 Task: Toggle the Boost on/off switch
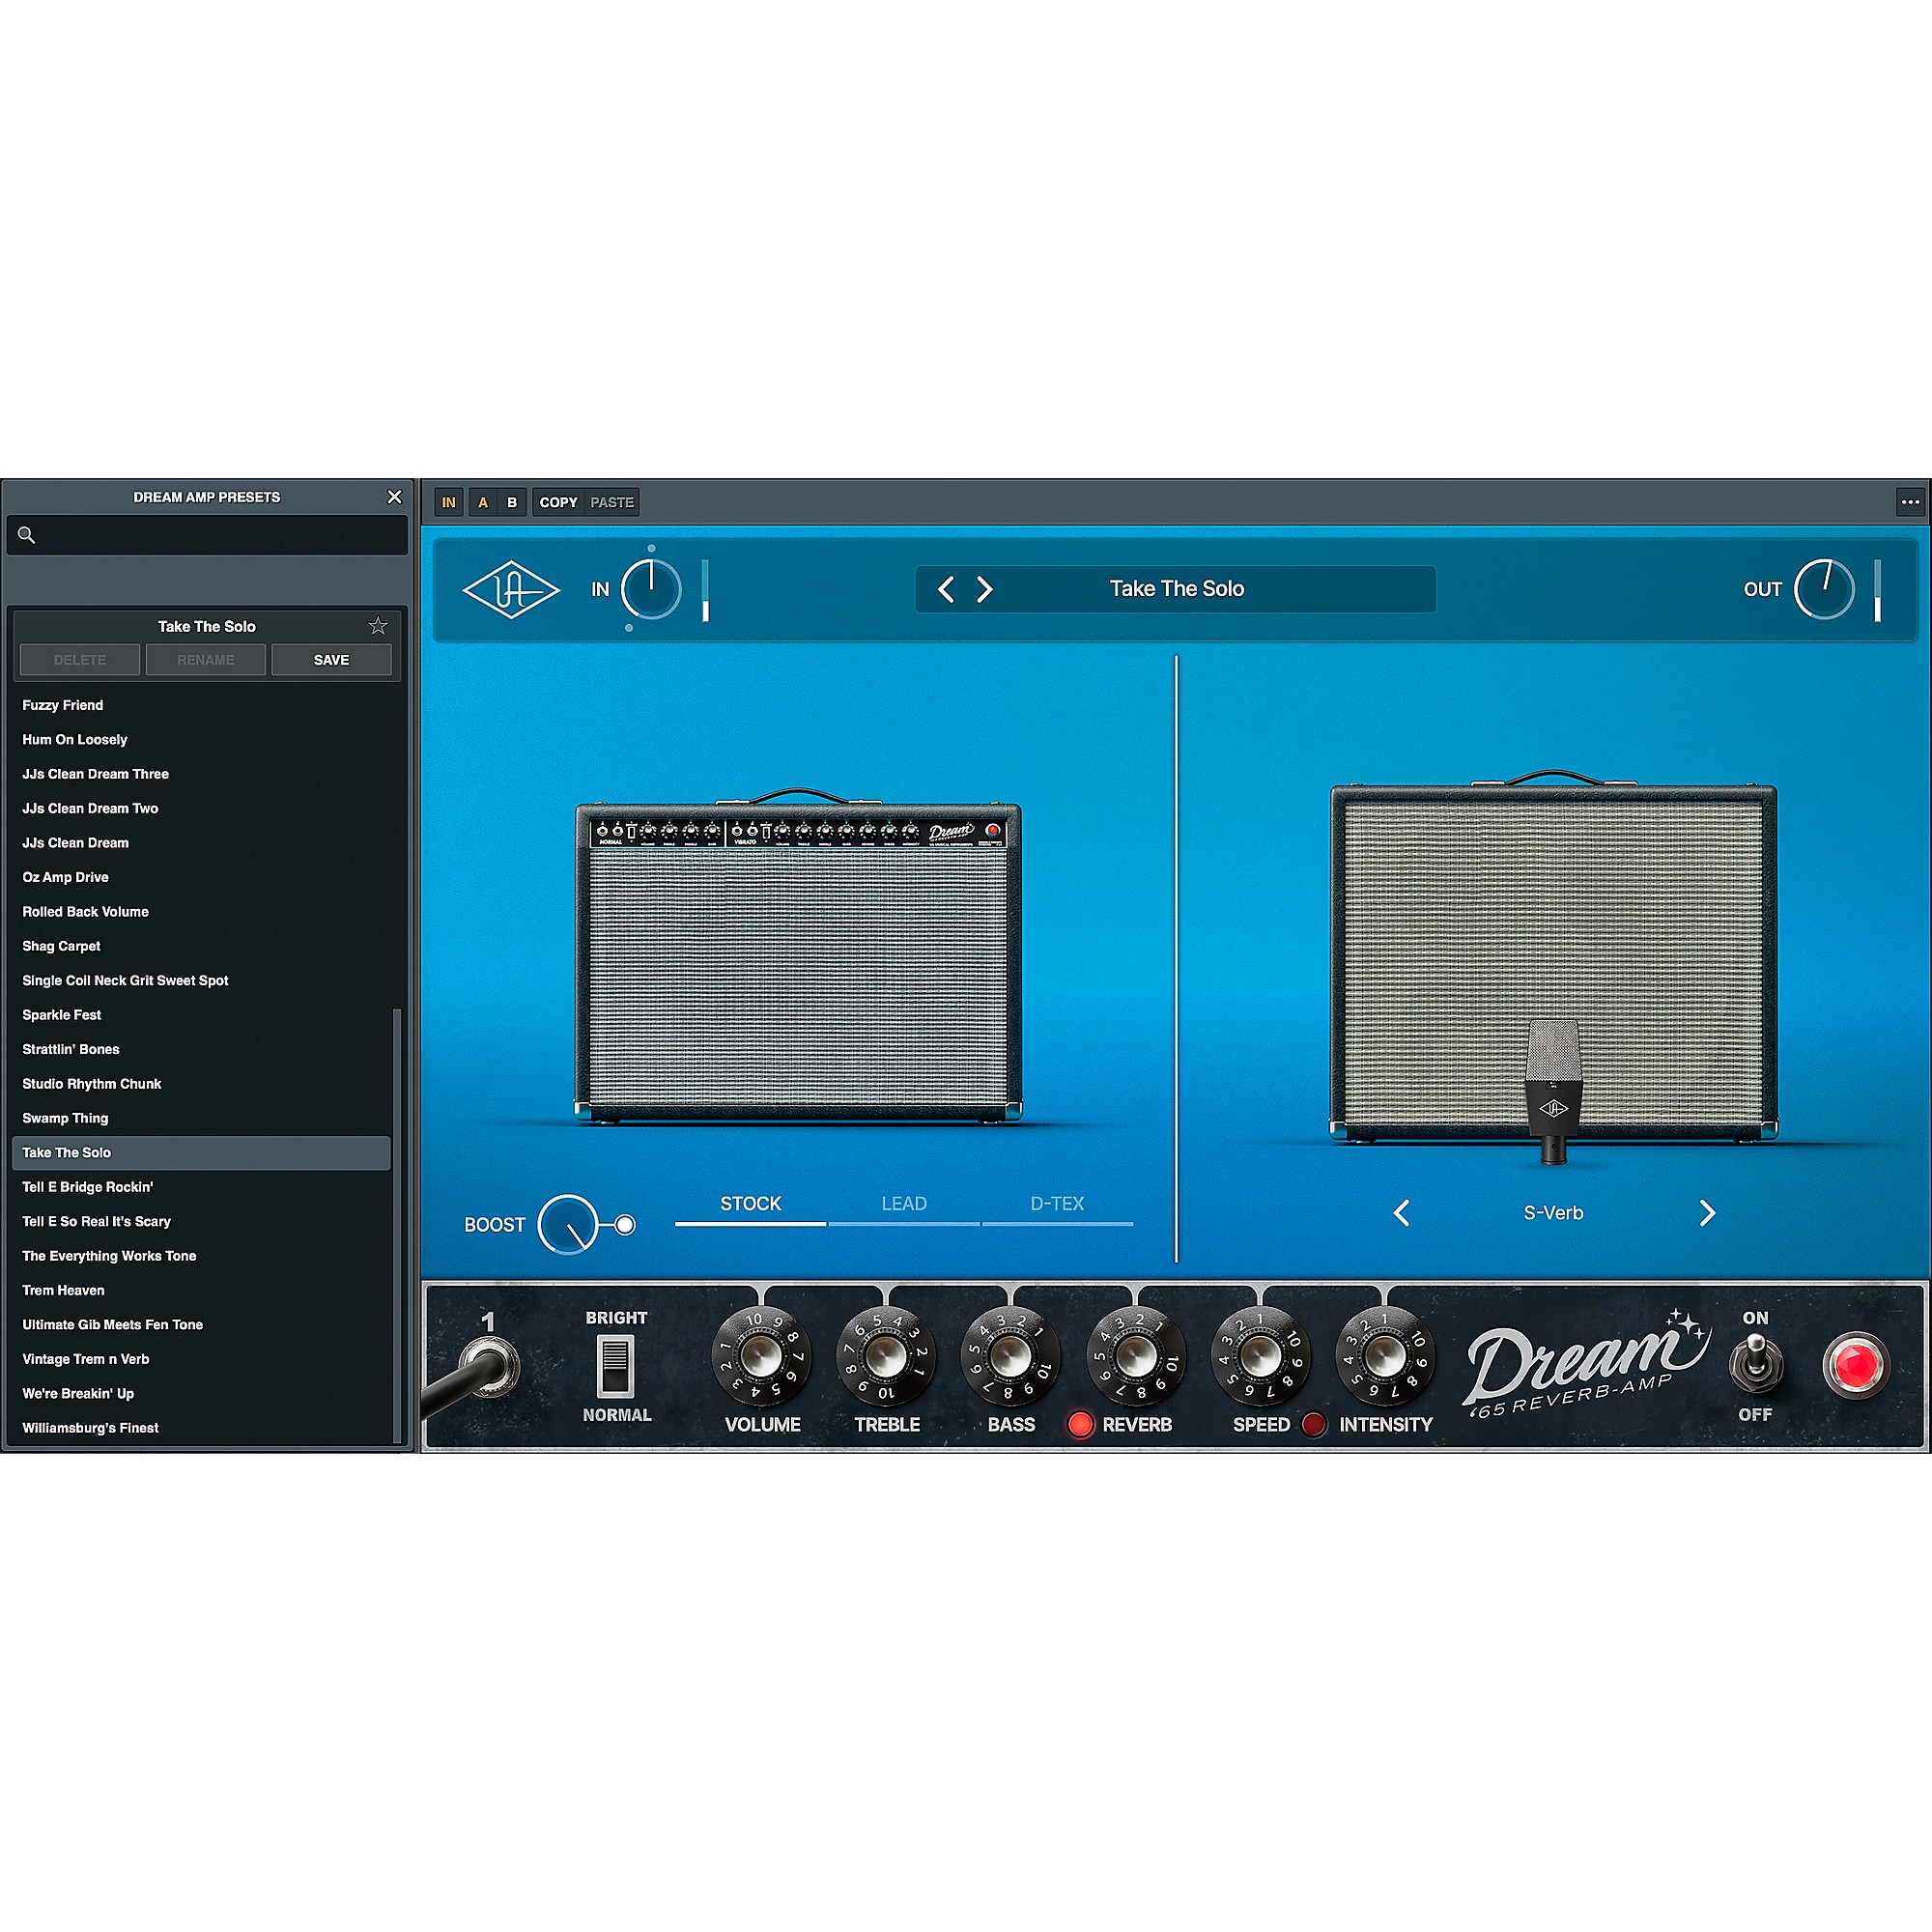coord(625,1225)
